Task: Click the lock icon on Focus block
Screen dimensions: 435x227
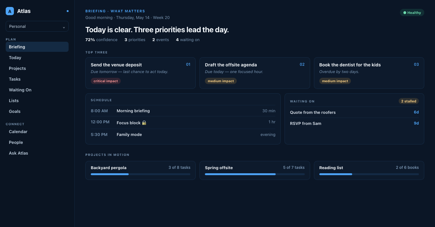Action: [144, 123]
